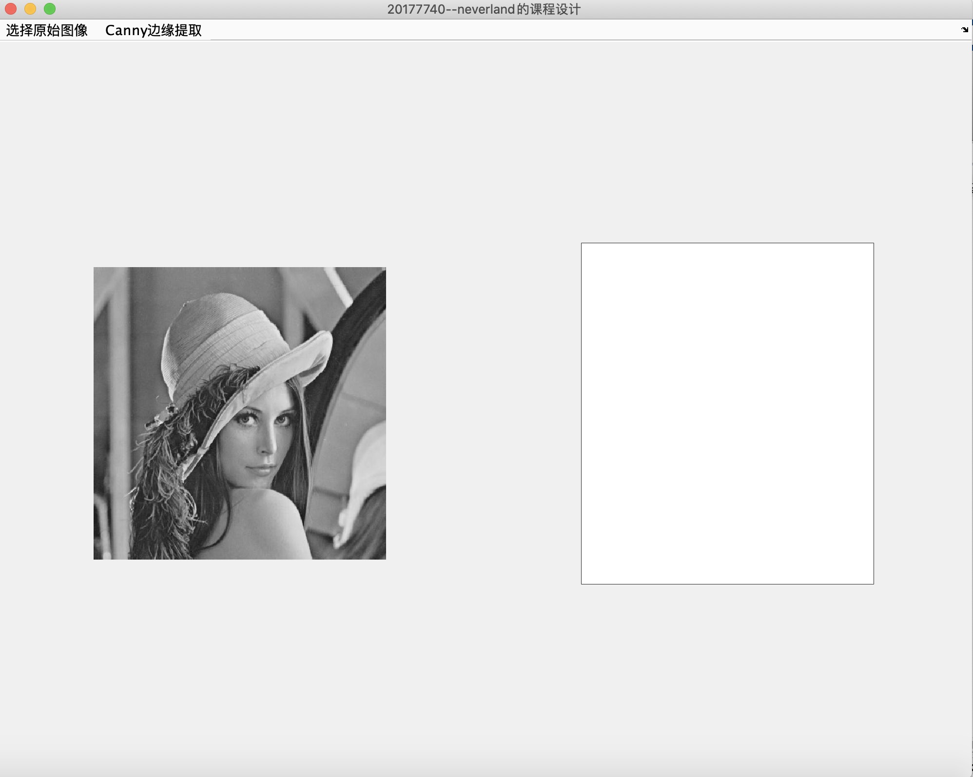Click the window title 20177740--neverland的课程设计
The width and height of the screenshot is (973, 777).
484,9
